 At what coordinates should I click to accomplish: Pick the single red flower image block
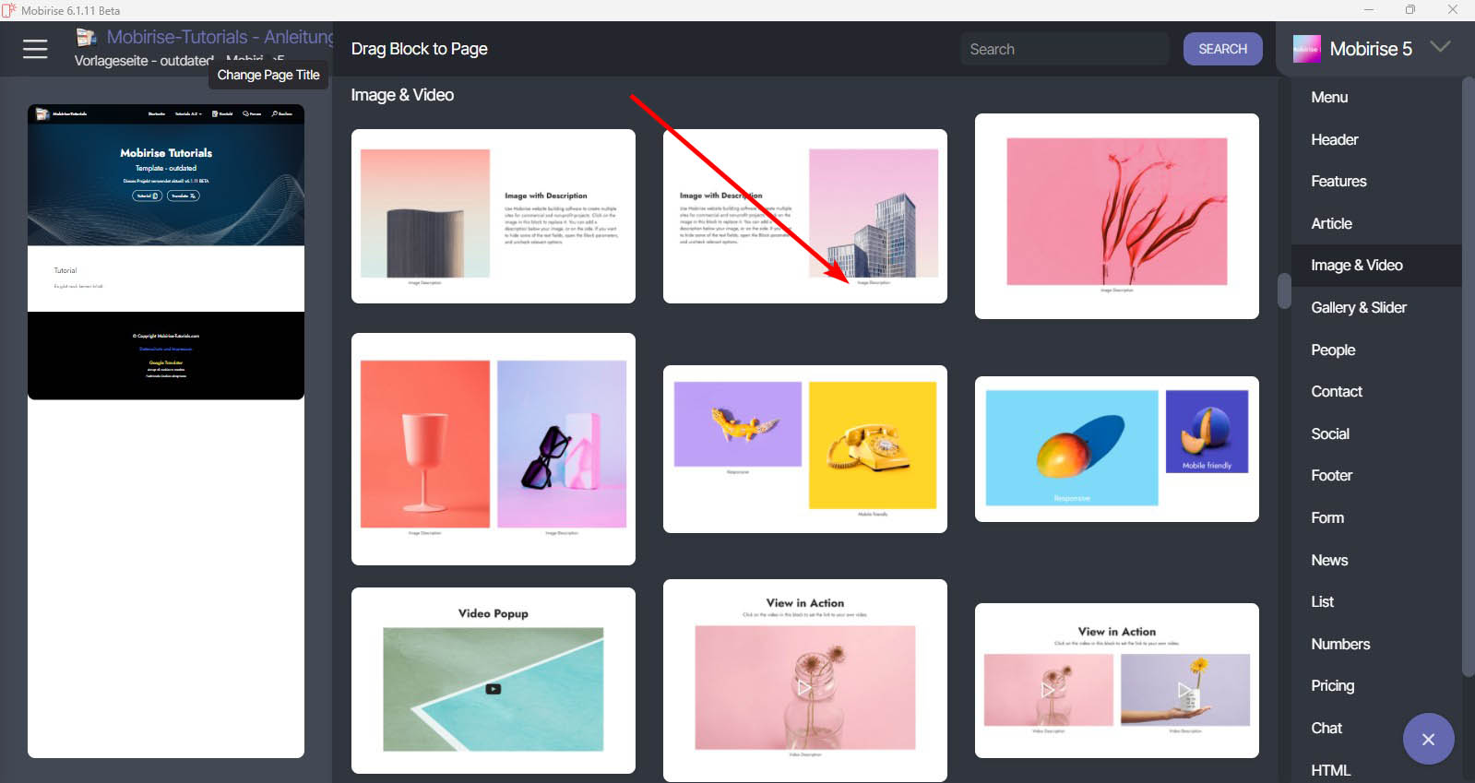[x=1117, y=216]
